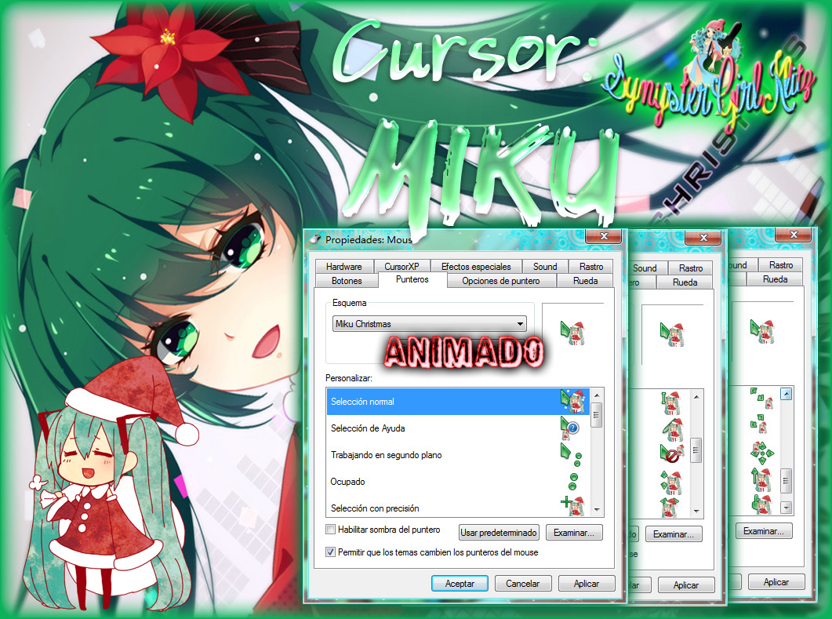Select the Selección normal Miku cursor icon

[x=572, y=401]
